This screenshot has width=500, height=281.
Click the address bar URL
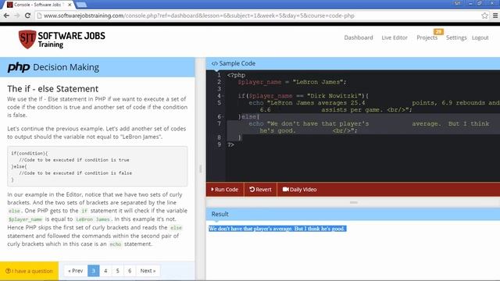199,16
